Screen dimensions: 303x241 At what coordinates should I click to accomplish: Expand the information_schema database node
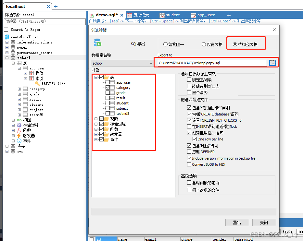coord(7,42)
